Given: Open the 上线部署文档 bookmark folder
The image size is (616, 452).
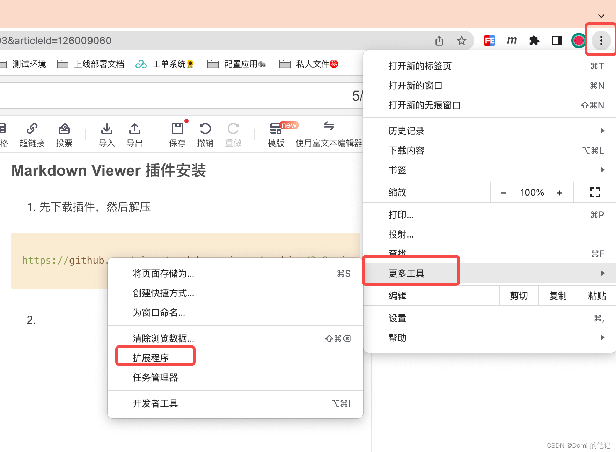Looking at the screenshot, I should [x=91, y=64].
